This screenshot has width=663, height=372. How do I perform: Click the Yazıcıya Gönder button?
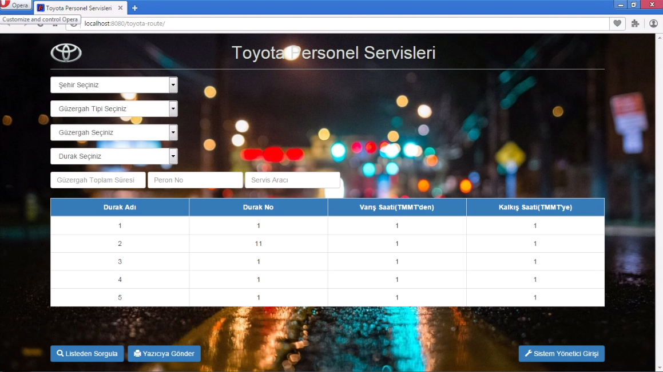pyautogui.click(x=164, y=353)
